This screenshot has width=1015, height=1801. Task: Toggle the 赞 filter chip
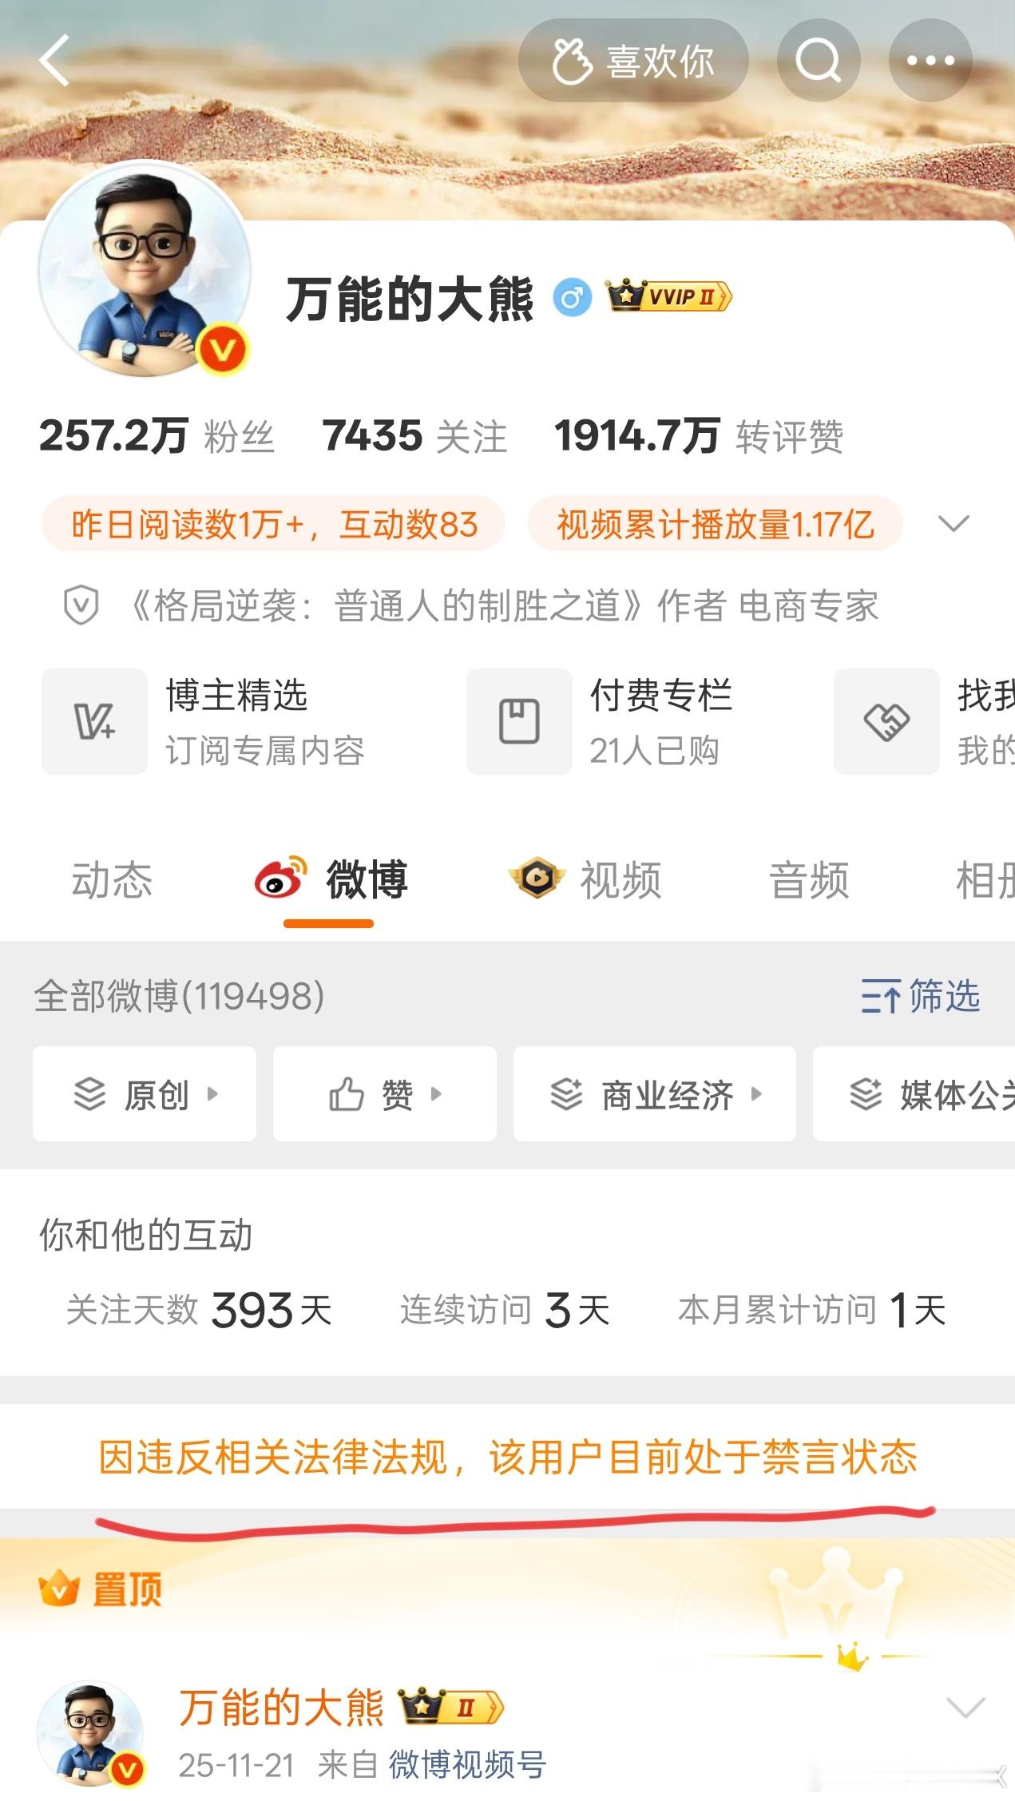(385, 1093)
